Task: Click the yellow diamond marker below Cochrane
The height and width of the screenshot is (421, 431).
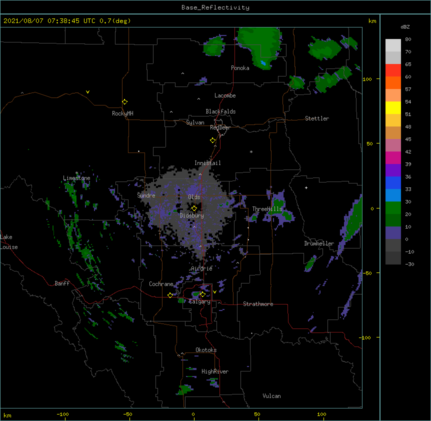Action: point(170,295)
